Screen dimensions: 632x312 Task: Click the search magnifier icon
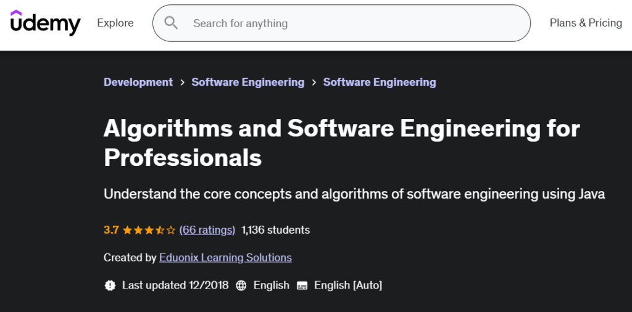[171, 23]
